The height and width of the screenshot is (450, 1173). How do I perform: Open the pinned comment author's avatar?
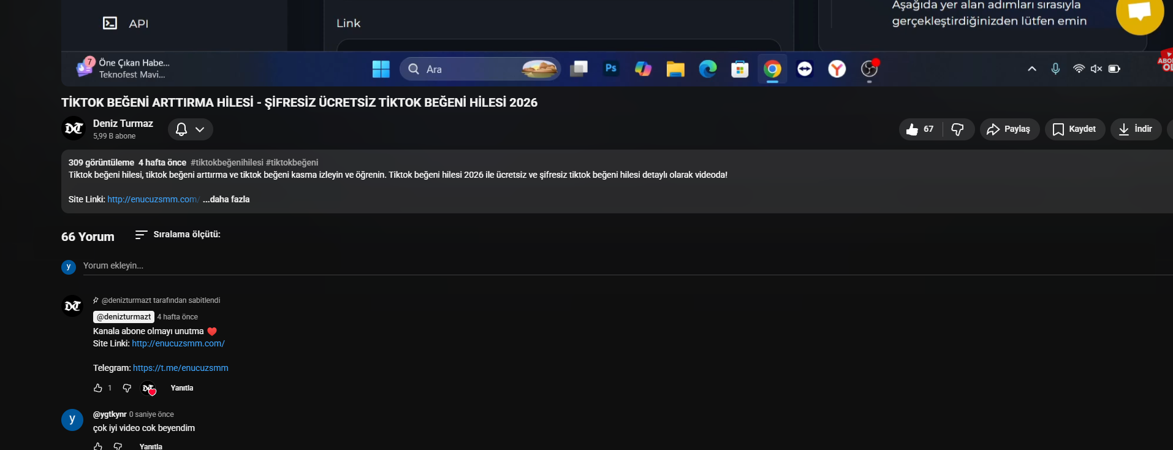(73, 306)
